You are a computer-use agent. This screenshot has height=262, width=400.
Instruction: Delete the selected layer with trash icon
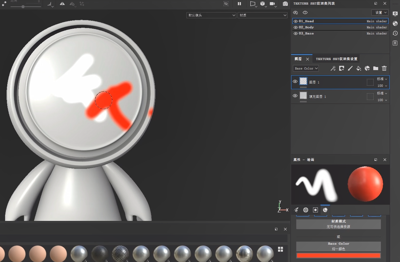pos(384,68)
